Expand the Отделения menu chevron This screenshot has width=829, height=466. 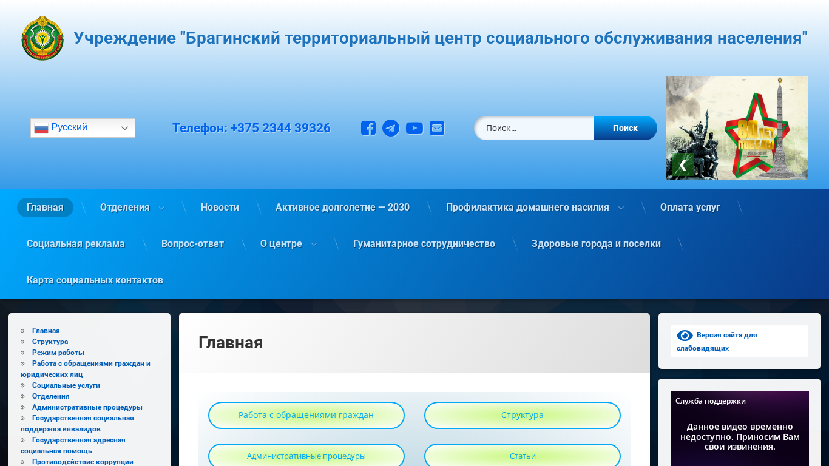pos(161,208)
